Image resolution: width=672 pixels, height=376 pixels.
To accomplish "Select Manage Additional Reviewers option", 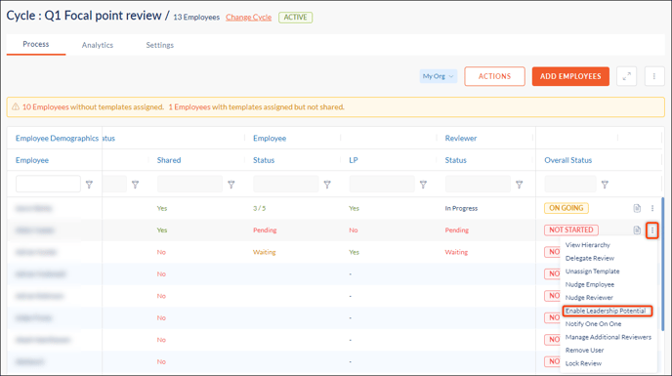I will (x=609, y=337).
